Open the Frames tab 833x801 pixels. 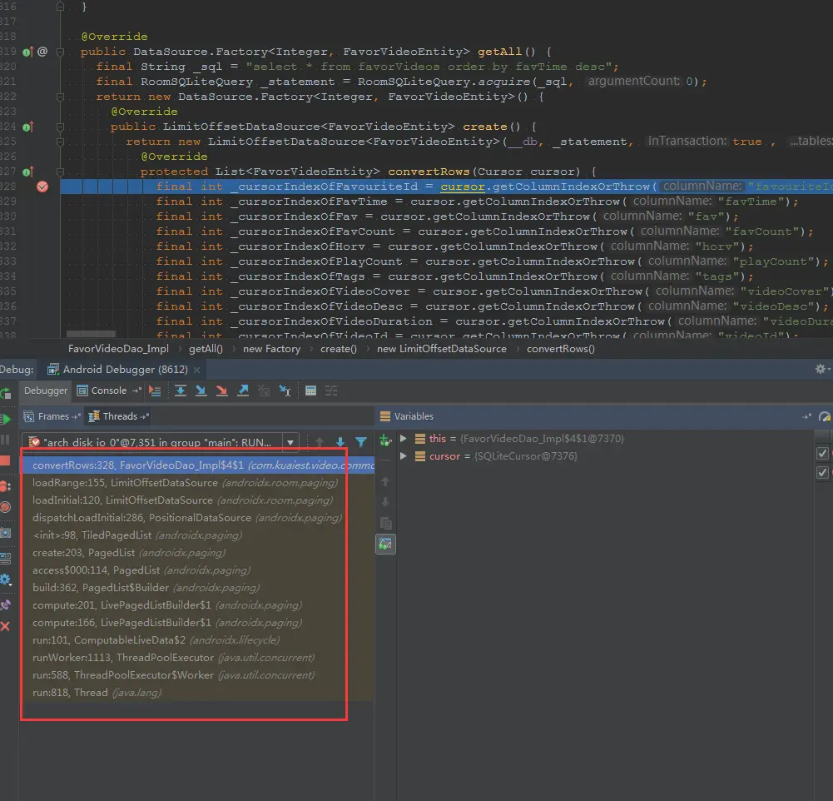(x=53, y=416)
